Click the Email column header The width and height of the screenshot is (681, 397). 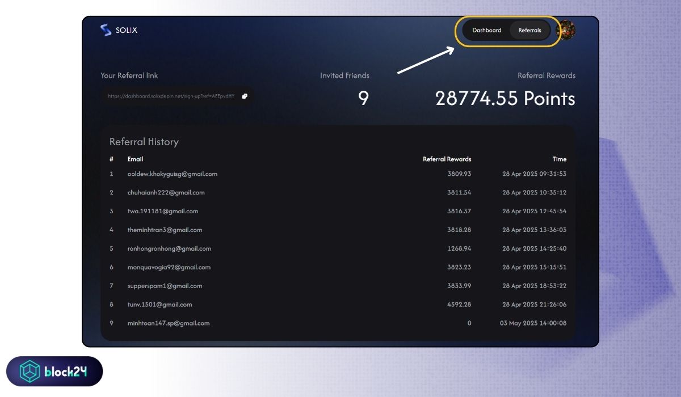click(x=135, y=159)
